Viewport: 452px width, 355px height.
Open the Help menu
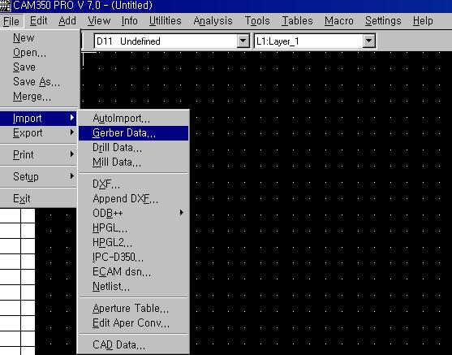click(423, 21)
